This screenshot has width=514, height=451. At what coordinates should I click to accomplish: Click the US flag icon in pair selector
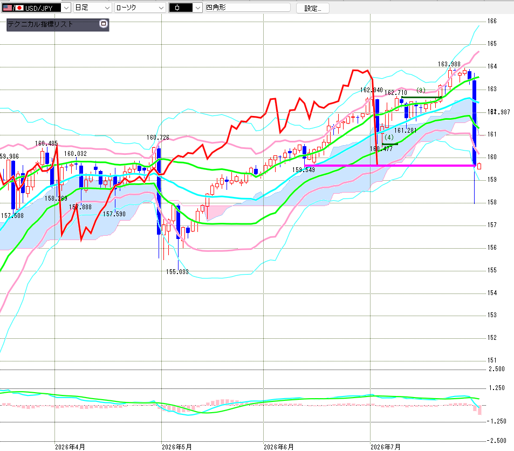(x=7, y=8)
